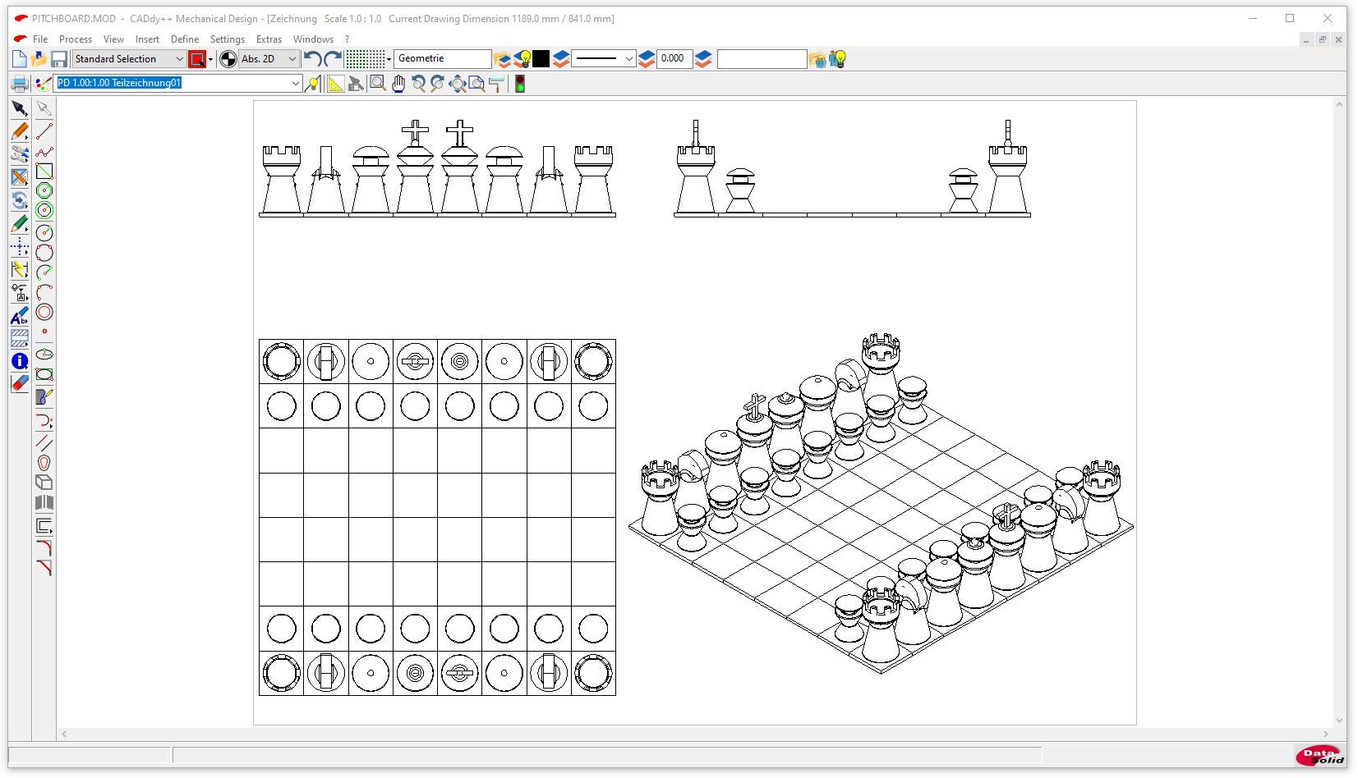1358x778 pixels.
Task: Select the text tool with the letter A
Action: pyautogui.click(x=20, y=317)
